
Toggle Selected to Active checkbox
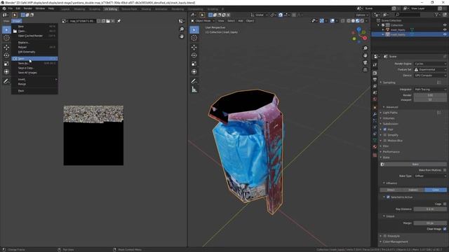[x=388, y=197]
